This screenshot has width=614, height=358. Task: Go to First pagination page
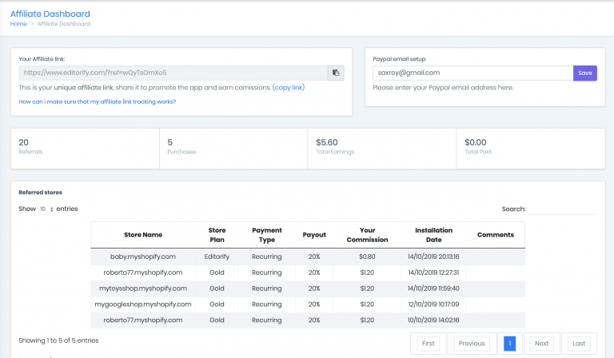coord(428,344)
